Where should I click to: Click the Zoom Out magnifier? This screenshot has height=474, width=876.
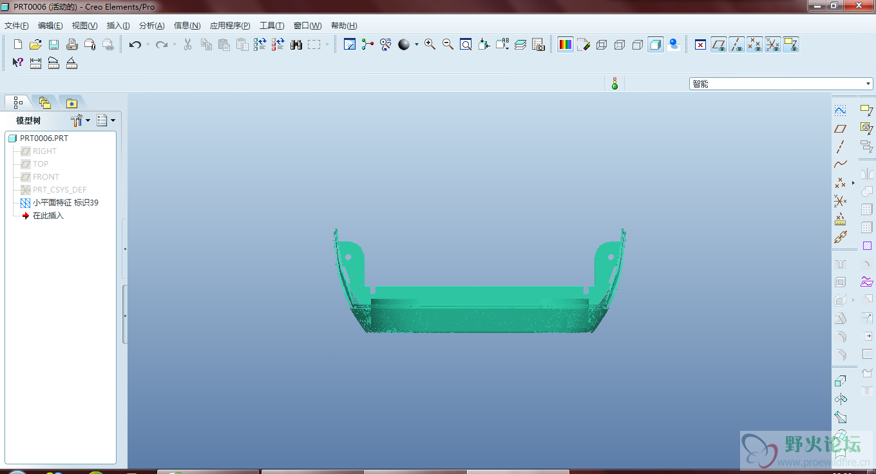[x=448, y=44]
